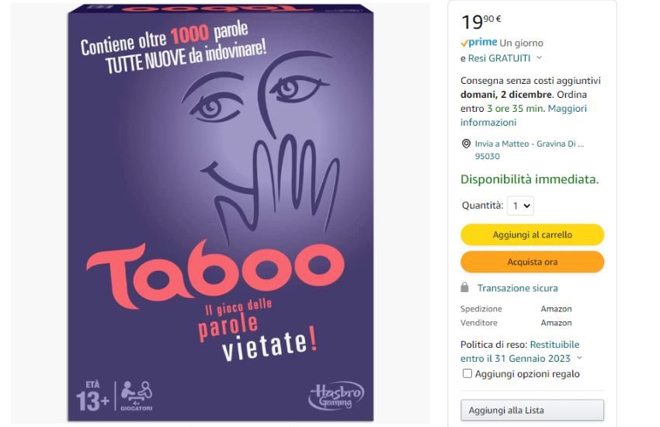Open the Restituibile return policy link
This screenshot has width=660, height=427.
(554, 345)
